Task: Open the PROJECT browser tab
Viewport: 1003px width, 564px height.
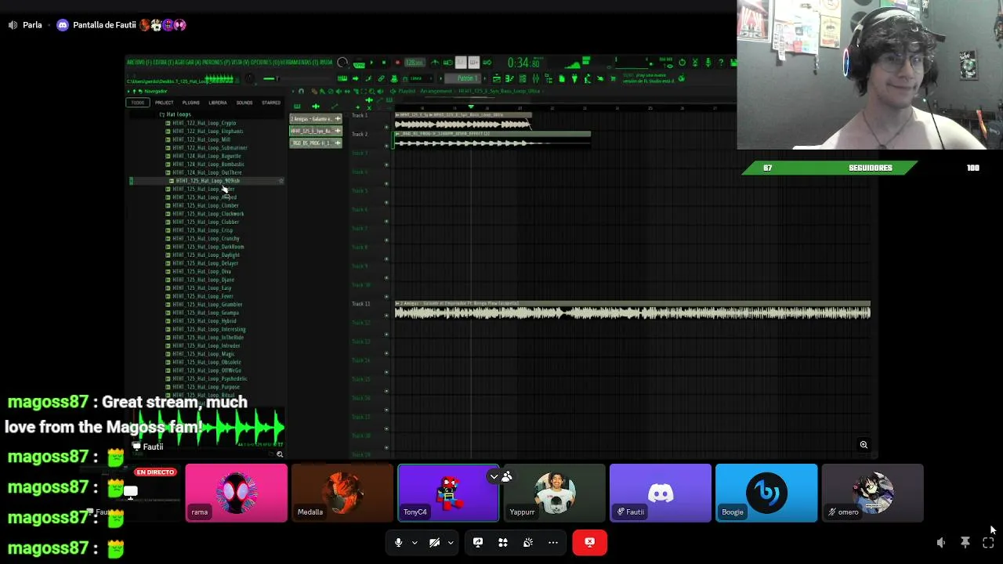Action: click(x=165, y=103)
